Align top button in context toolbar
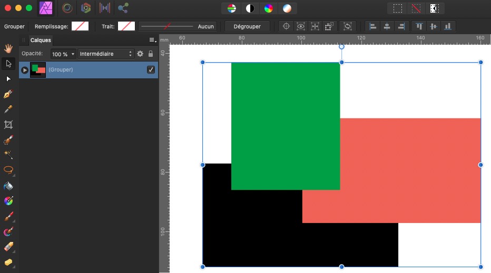The image size is (491, 273). tap(419, 26)
